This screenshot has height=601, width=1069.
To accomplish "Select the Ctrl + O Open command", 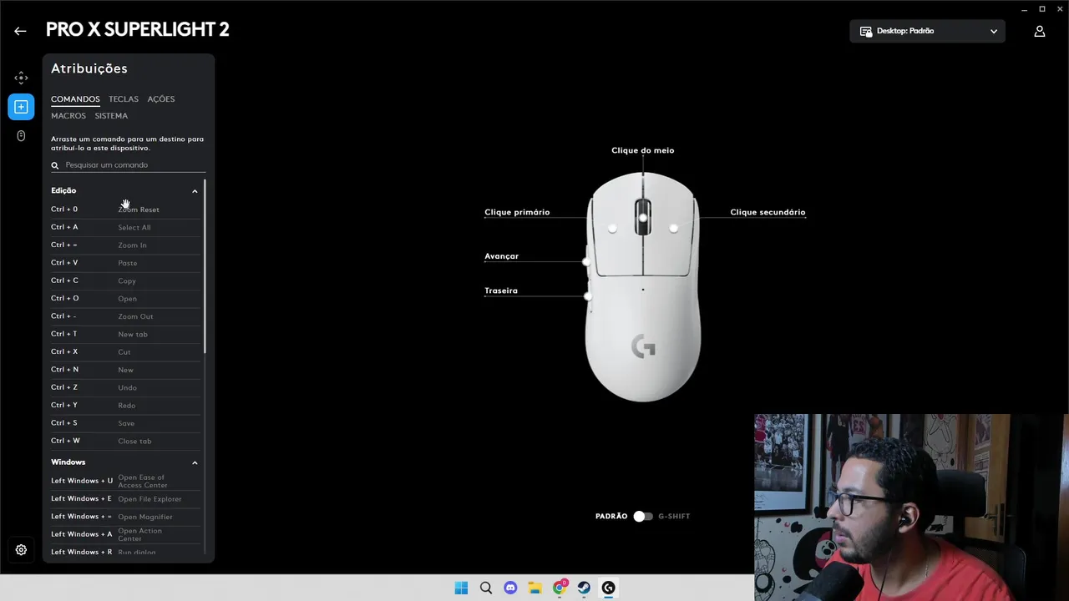I will (125, 299).
